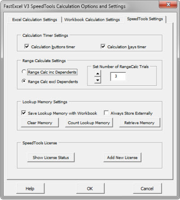The image size is (180, 200).
Task: Click Count Lookup Memory button
Action: click(89, 123)
